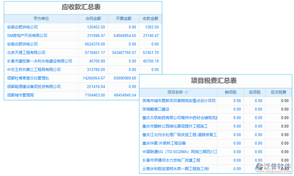
Task: Select the contract amount 313780.00
Action: pyautogui.click(x=96, y=70)
